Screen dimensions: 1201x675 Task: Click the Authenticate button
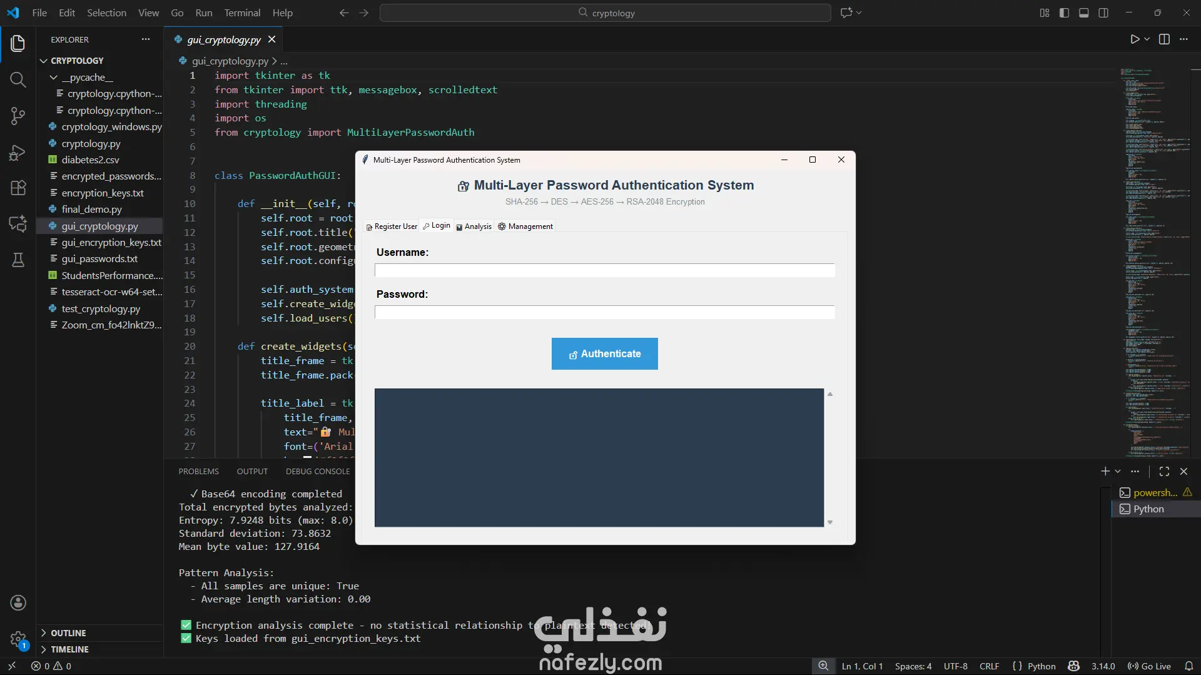pos(605,354)
